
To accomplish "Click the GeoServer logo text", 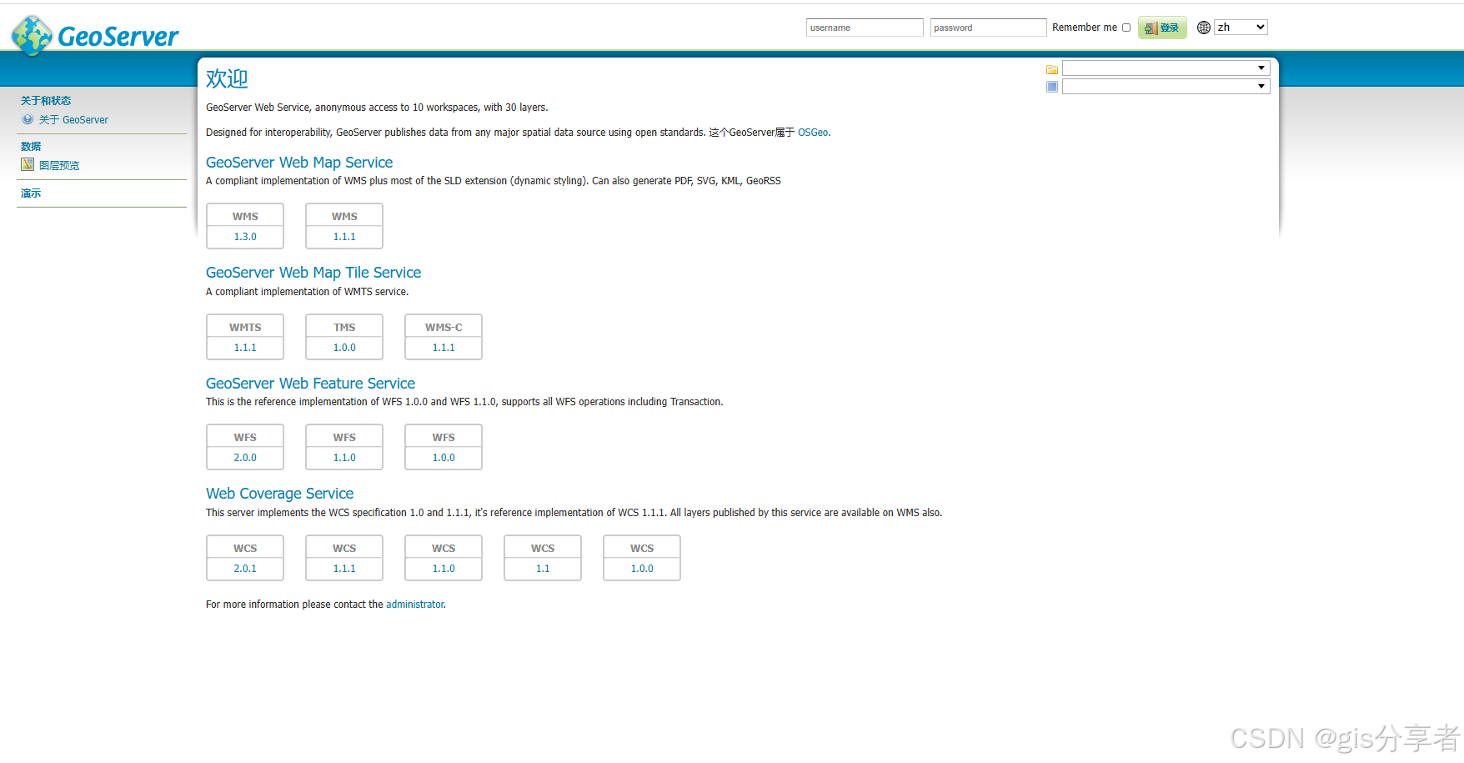I will (118, 37).
